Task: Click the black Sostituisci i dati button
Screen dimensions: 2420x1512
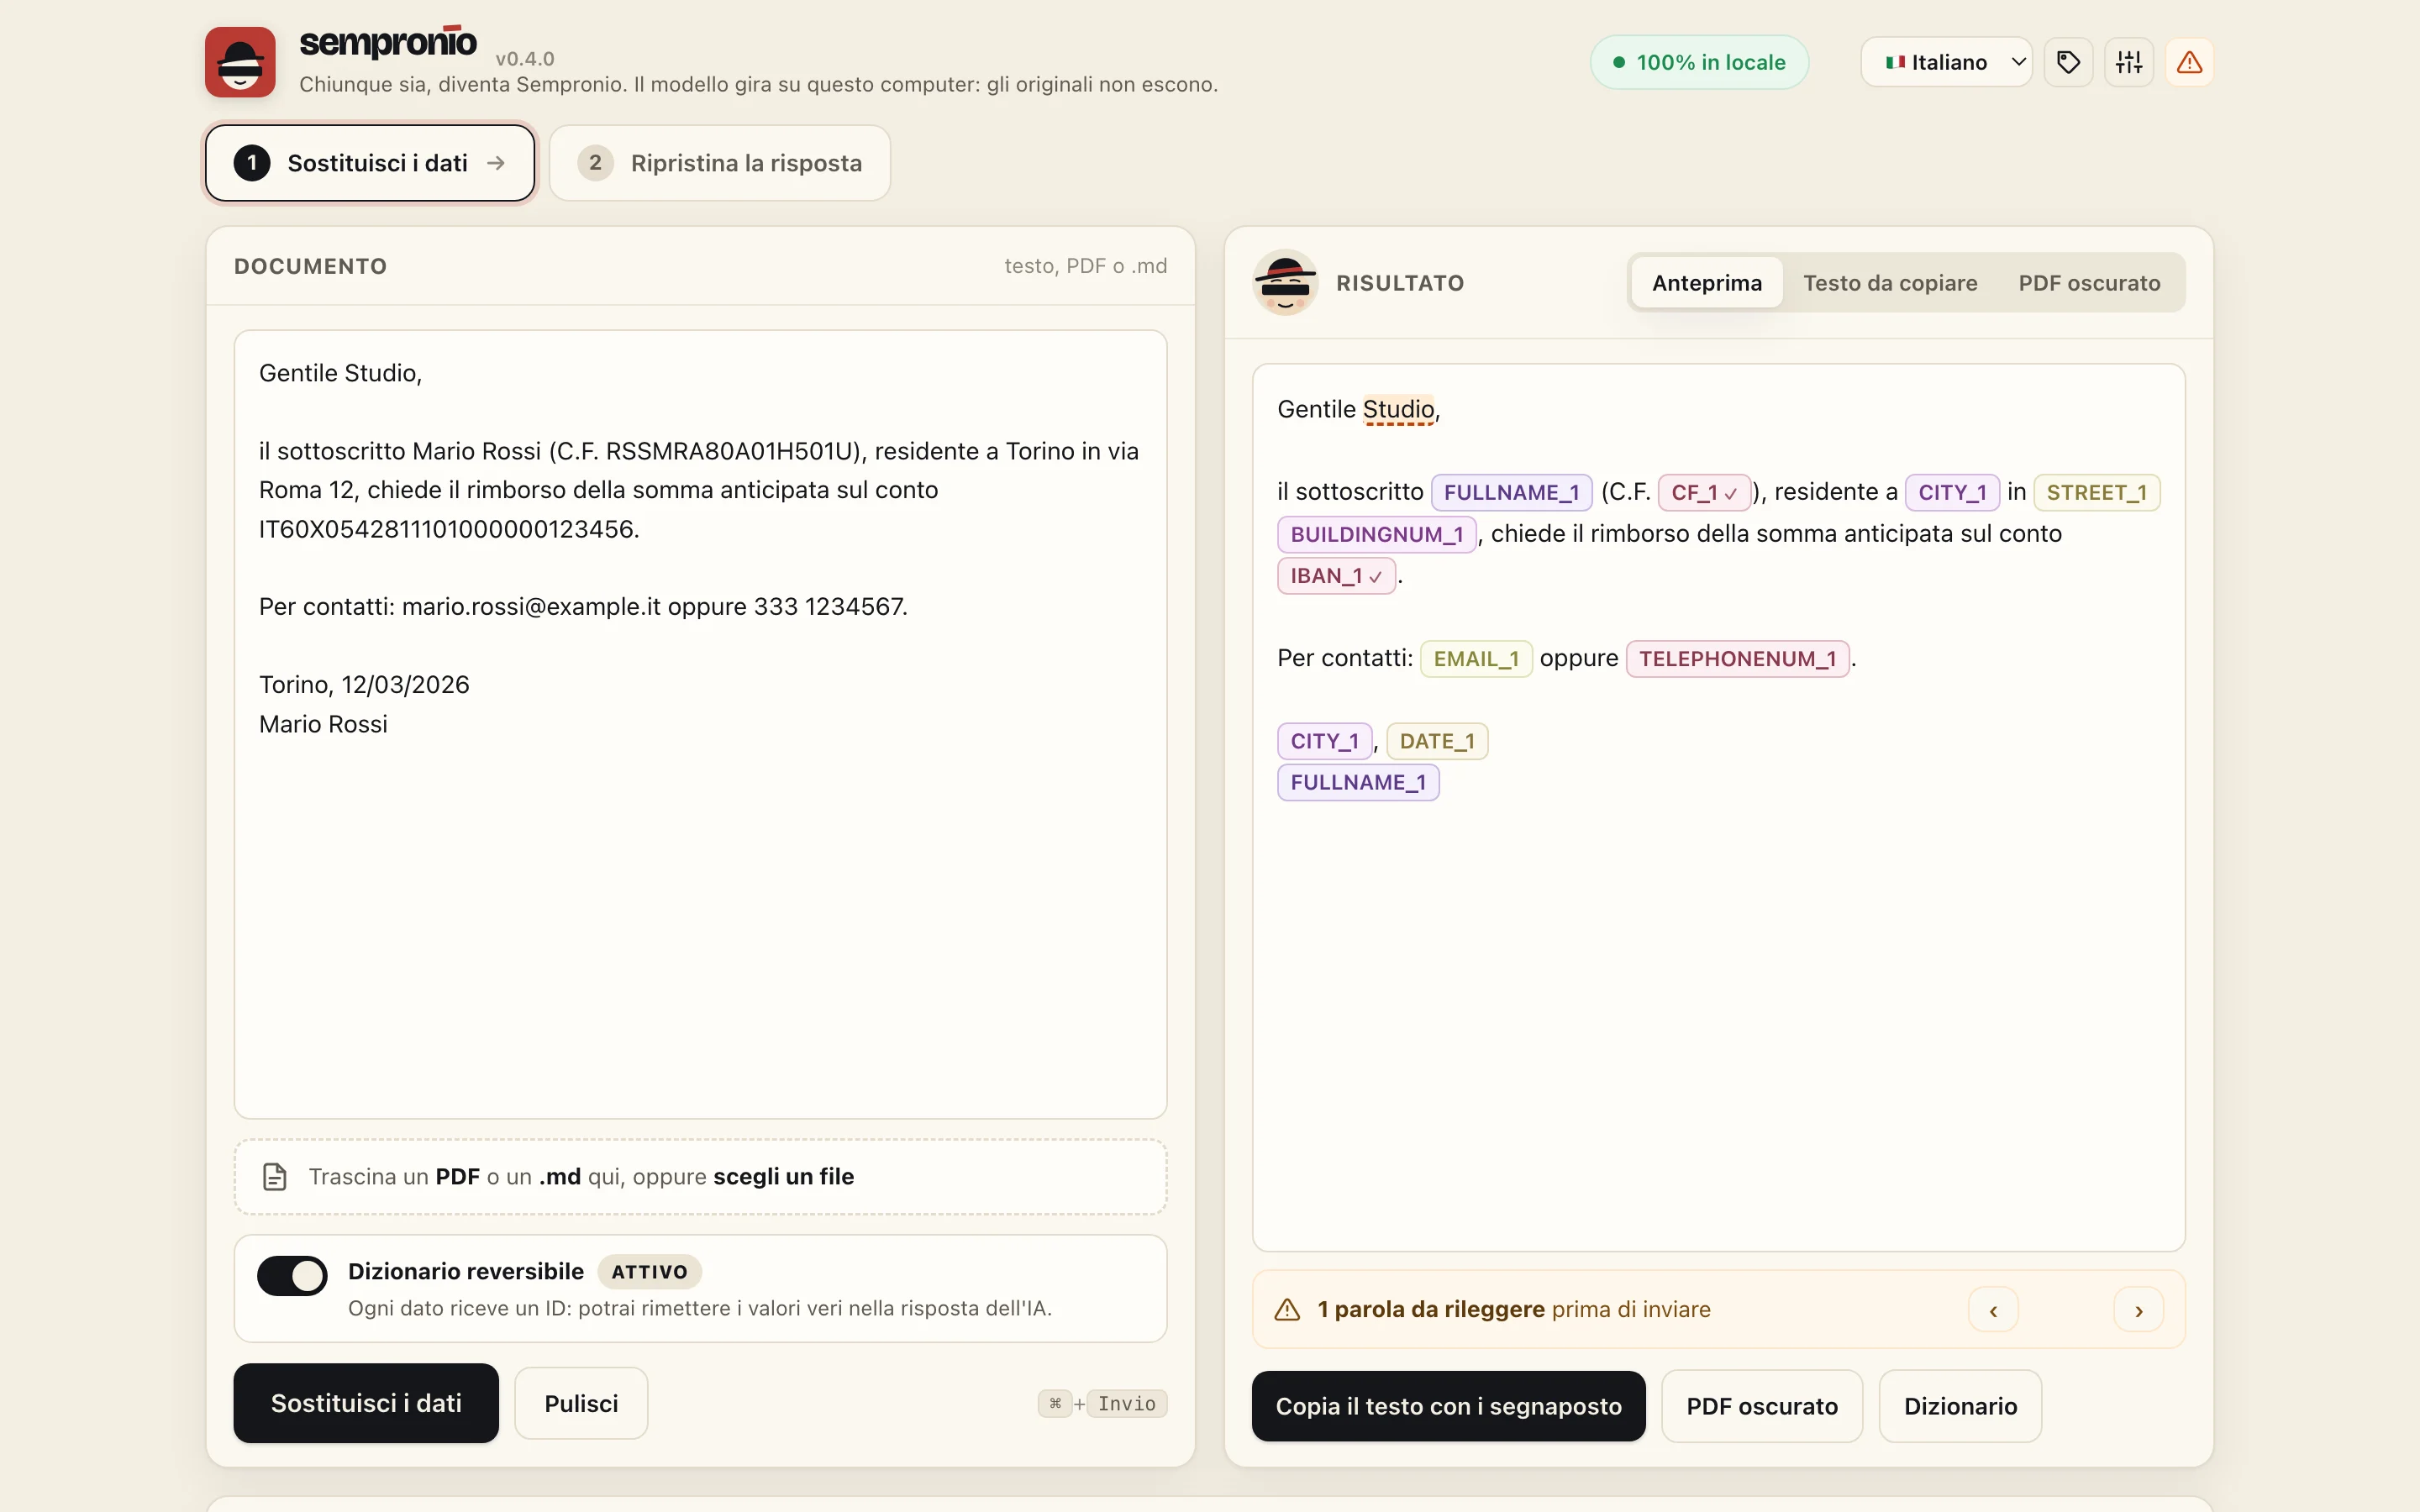Action: pos(366,1403)
